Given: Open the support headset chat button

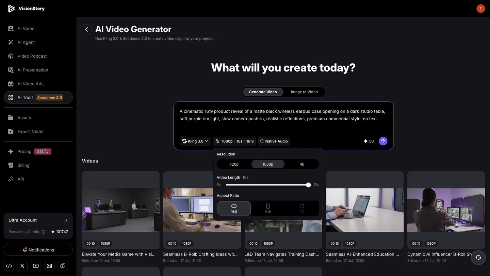Looking at the screenshot, I should 478,257.
